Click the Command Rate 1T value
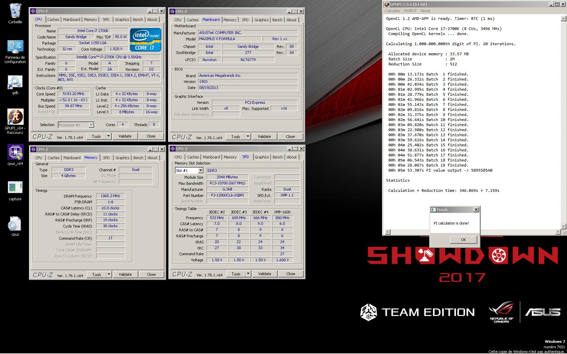 [110, 238]
